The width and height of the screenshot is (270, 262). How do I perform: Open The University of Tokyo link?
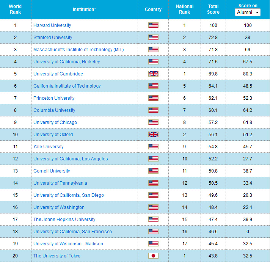click(57, 256)
